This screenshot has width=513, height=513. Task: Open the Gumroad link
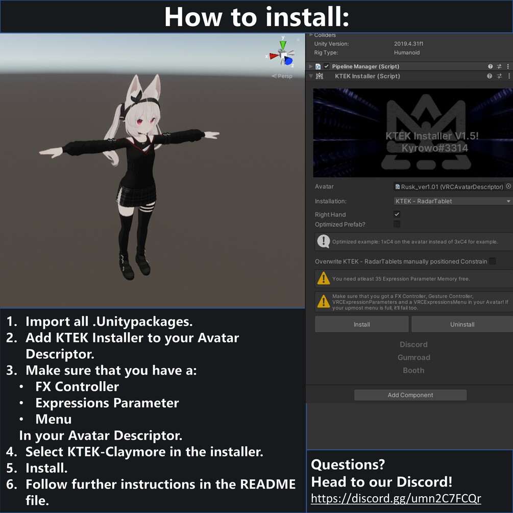point(414,357)
